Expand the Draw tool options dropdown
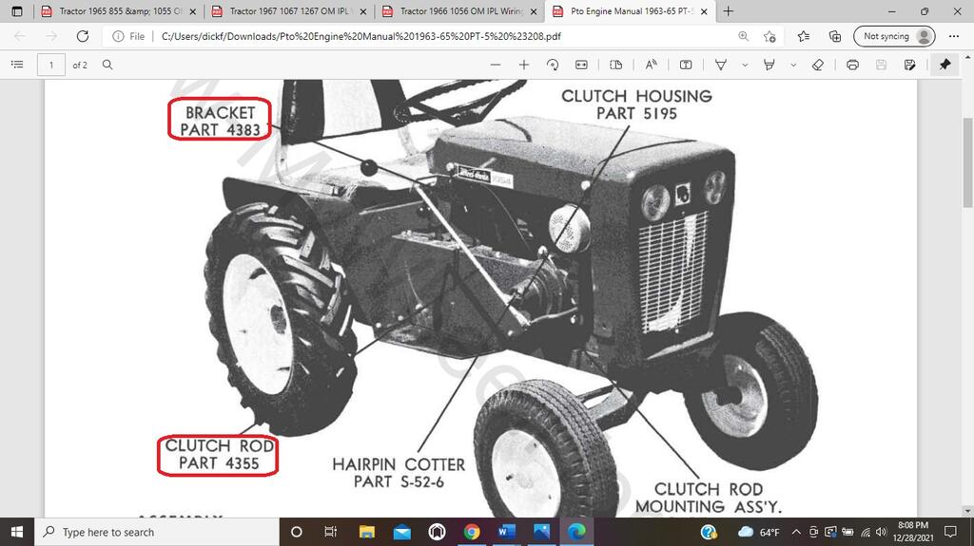974x546 pixels. click(x=744, y=65)
